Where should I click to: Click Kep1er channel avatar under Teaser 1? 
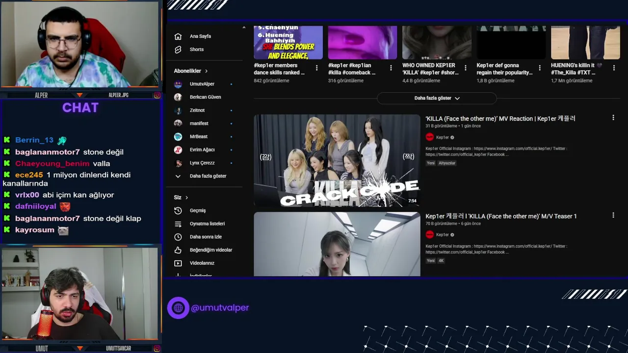pyautogui.click(x=430, y=235)
